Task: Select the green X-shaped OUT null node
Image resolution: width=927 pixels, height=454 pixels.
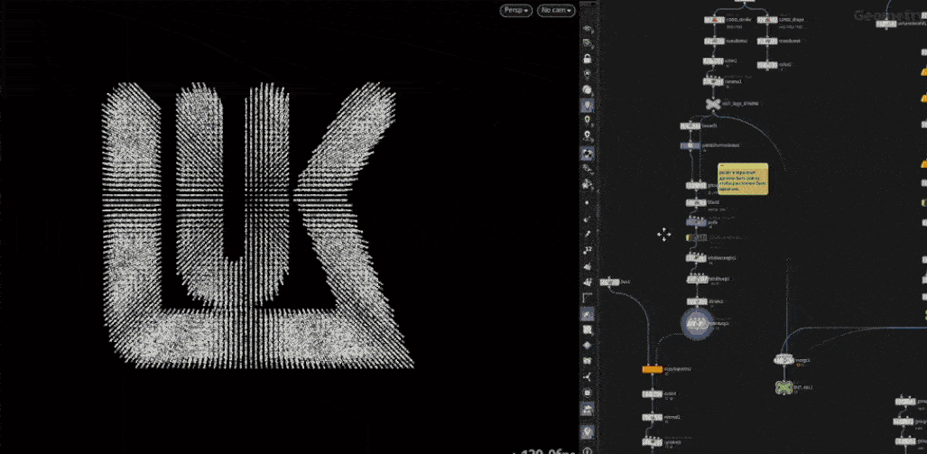Action: pos(783,388)
